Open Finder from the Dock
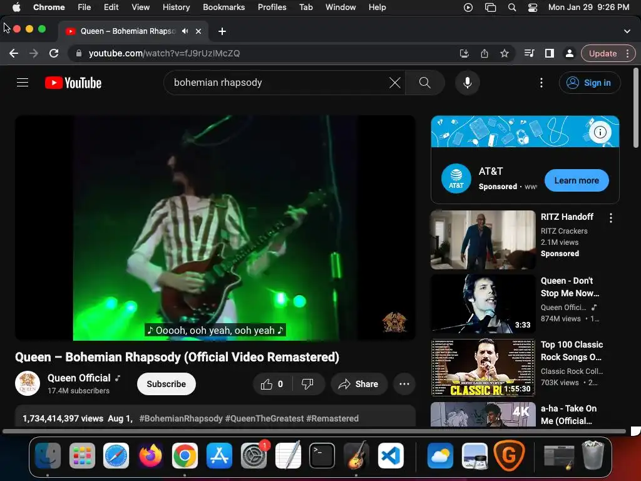This screenshot has width=641, height=481. click(x=48, y=455)
